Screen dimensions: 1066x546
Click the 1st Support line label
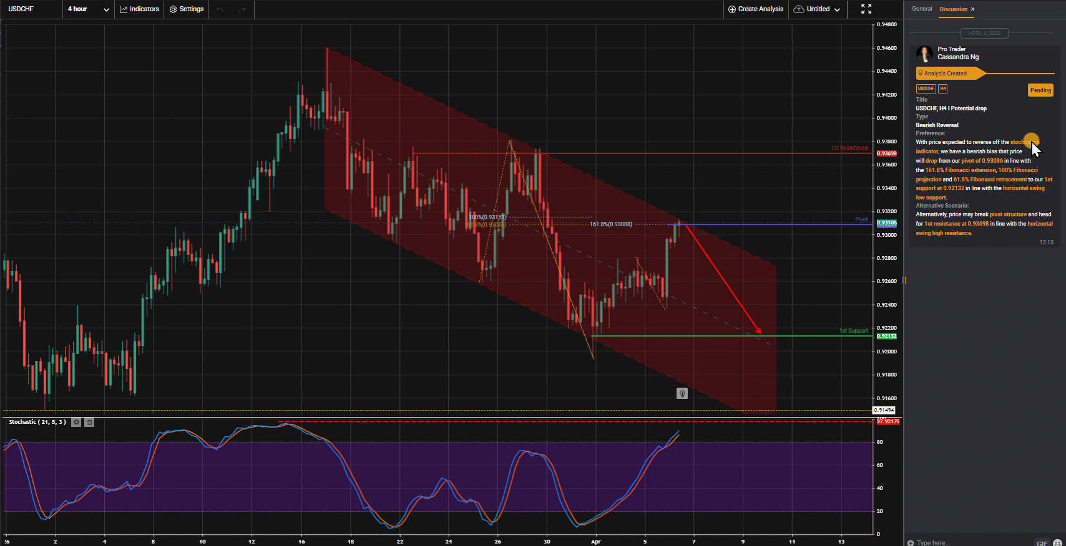pos(853,331)
